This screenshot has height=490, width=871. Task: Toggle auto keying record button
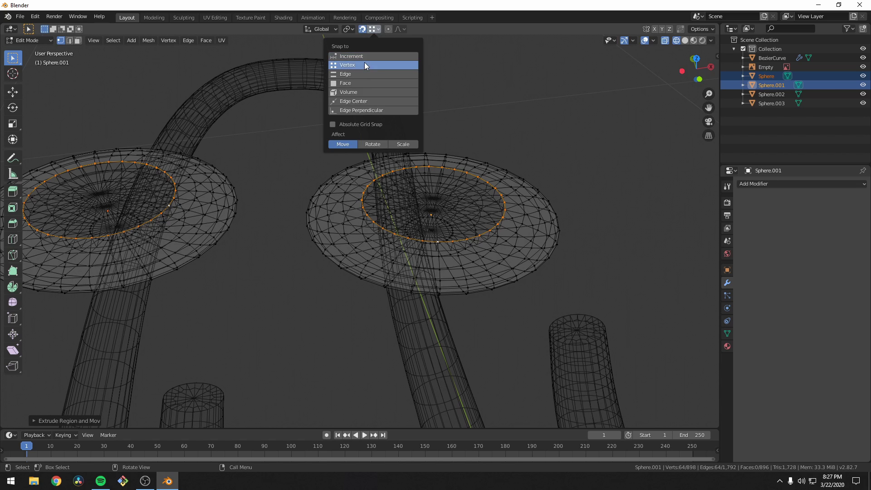(x=326, y=435)
